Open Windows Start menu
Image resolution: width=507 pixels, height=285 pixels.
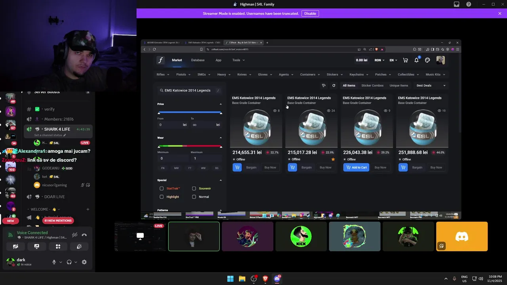click(230, 279)
